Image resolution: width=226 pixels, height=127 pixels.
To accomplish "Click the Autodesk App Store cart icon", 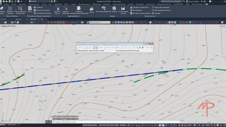I will (x=202, y=1).
